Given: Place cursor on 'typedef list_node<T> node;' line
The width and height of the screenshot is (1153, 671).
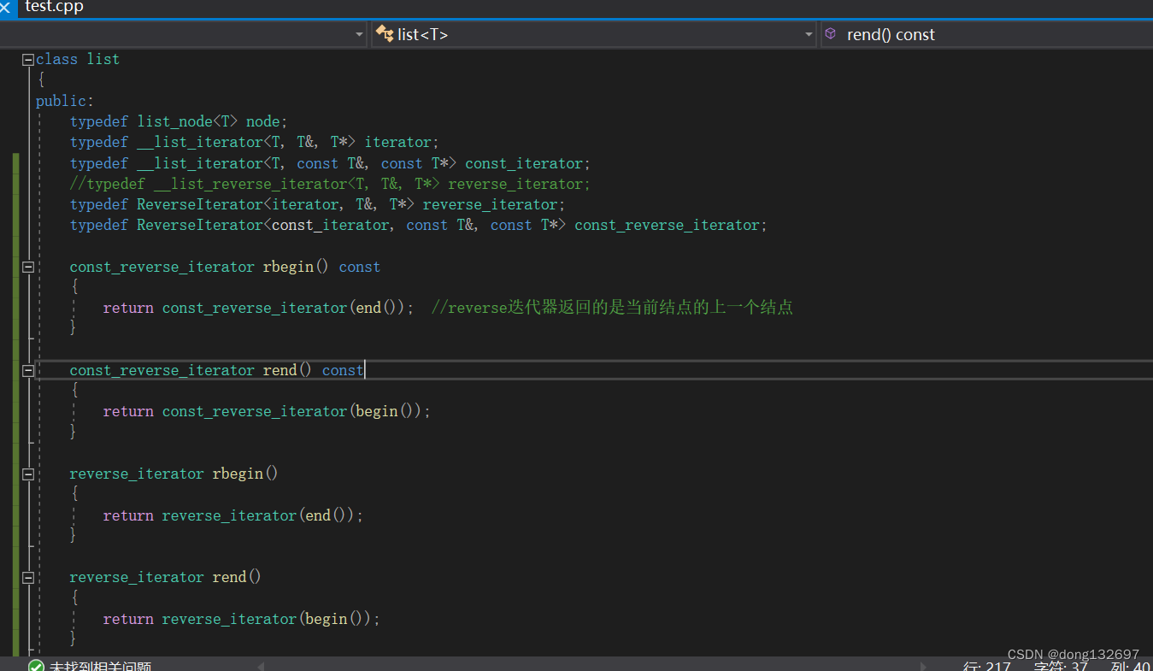Looking at the screenshot, I should coord(179,121).
